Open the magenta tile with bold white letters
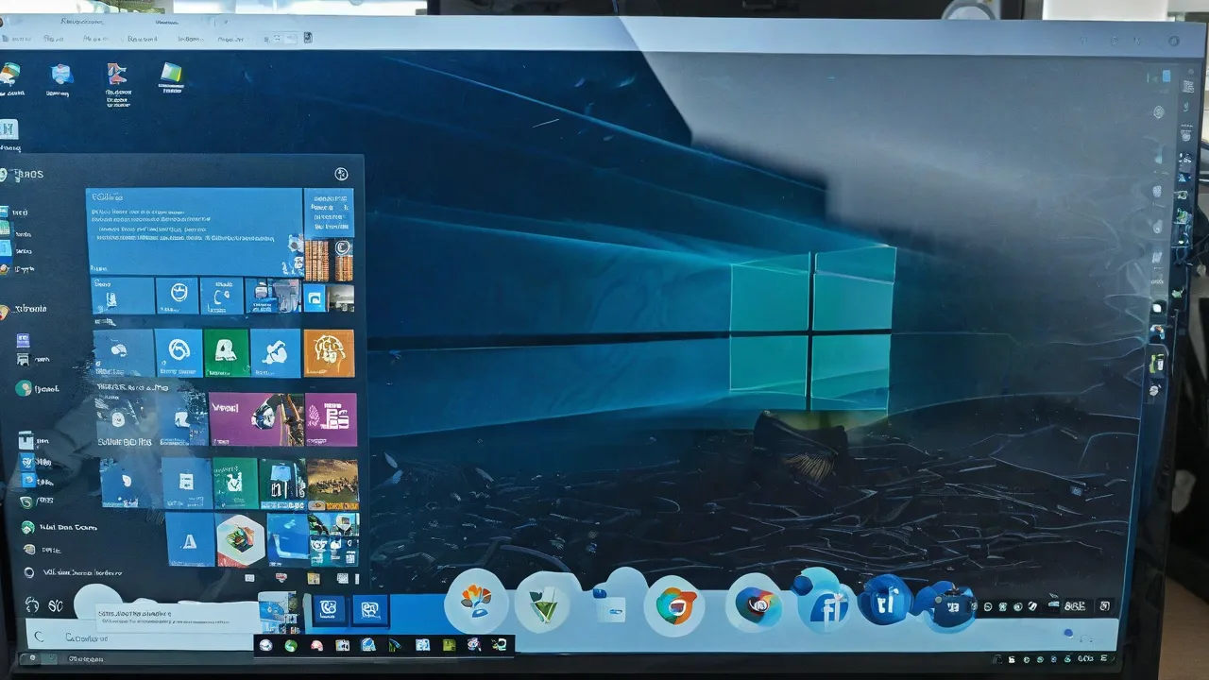Screen dimensions: 1209x680 332,419
